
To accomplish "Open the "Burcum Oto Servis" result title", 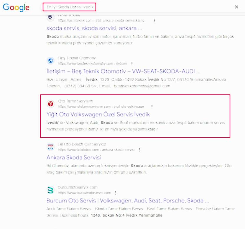I will click(128, 201).
